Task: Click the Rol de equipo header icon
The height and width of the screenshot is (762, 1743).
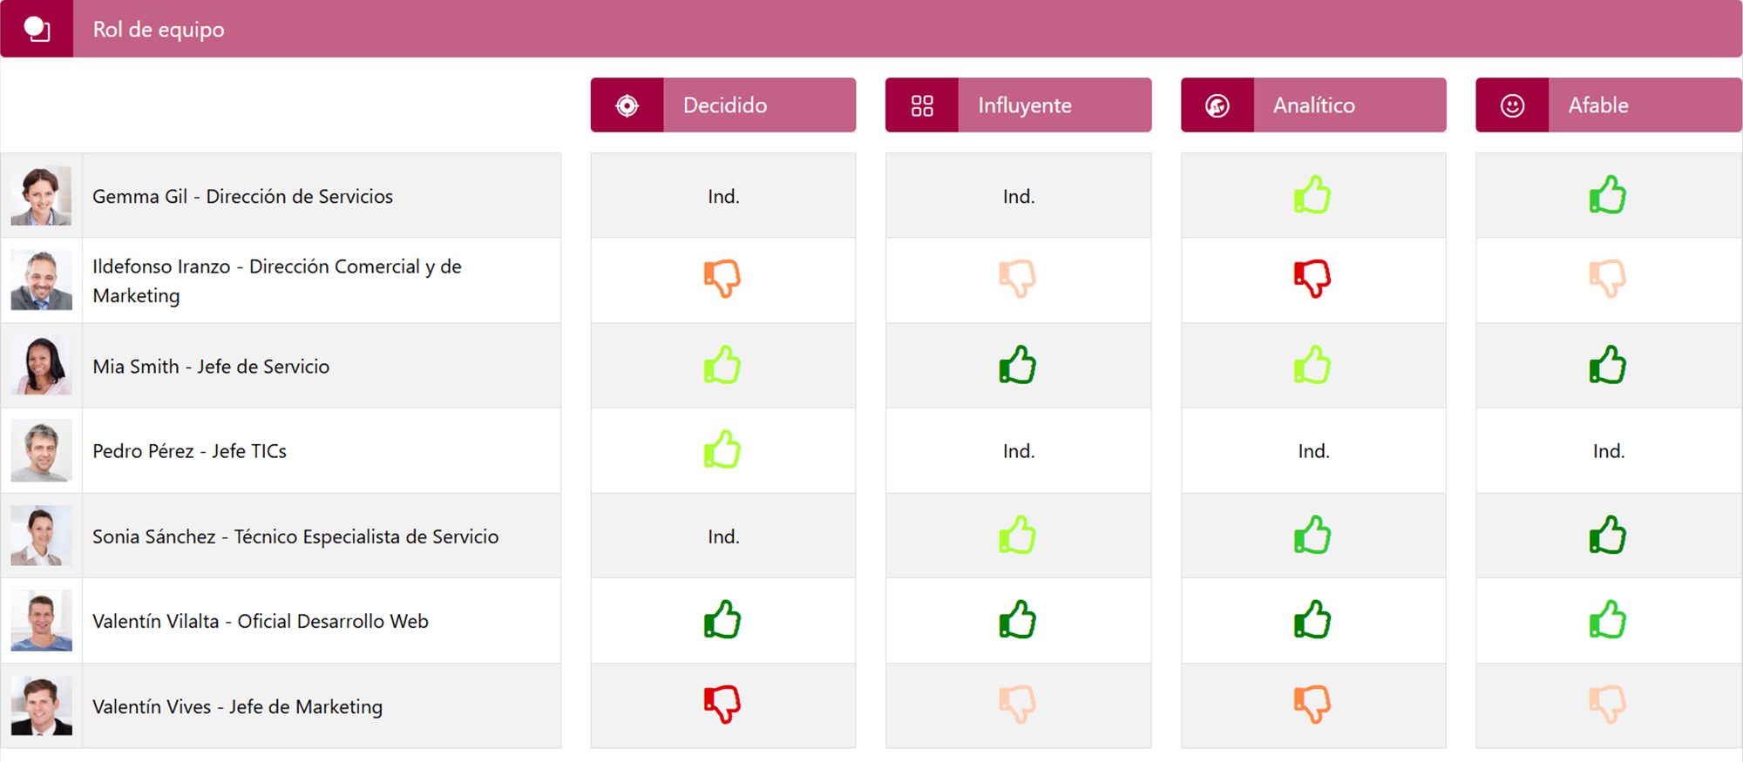Action: [37, 29]
